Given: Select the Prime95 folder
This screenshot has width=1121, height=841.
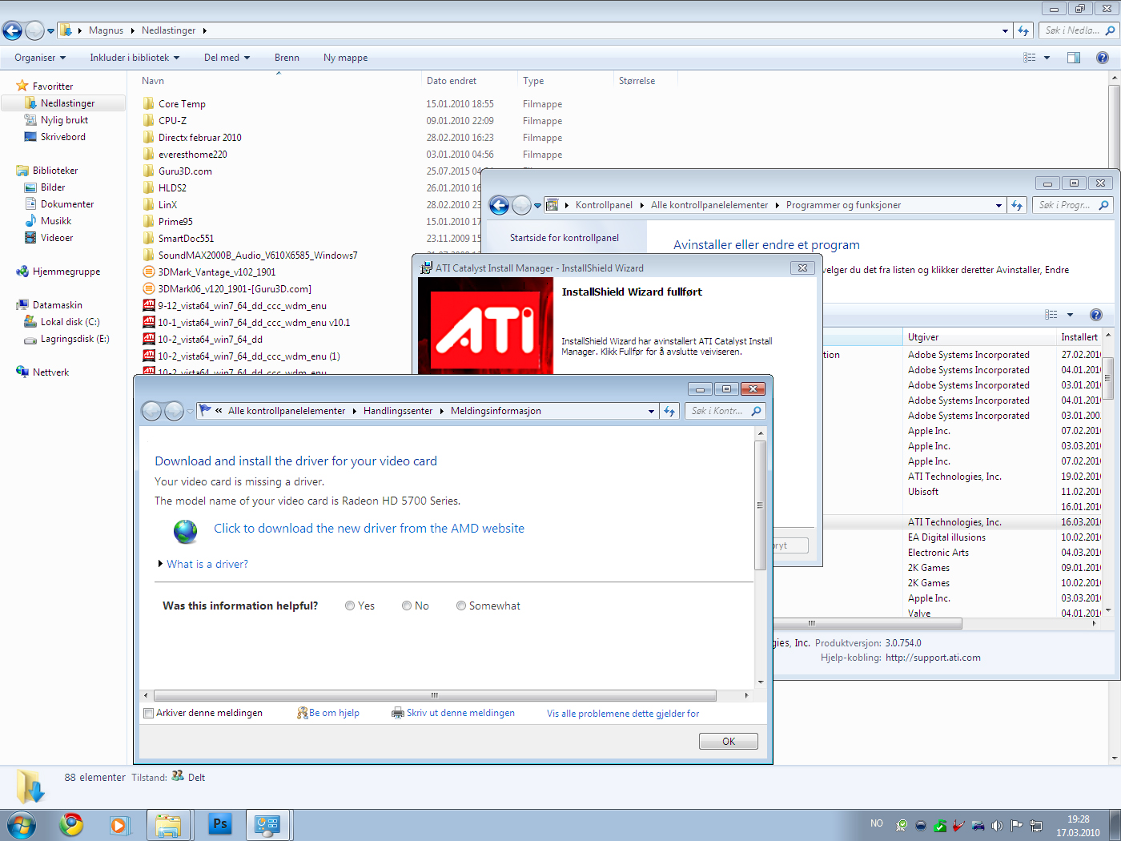Looking at the screenshot, I should [x=175, y=222].
